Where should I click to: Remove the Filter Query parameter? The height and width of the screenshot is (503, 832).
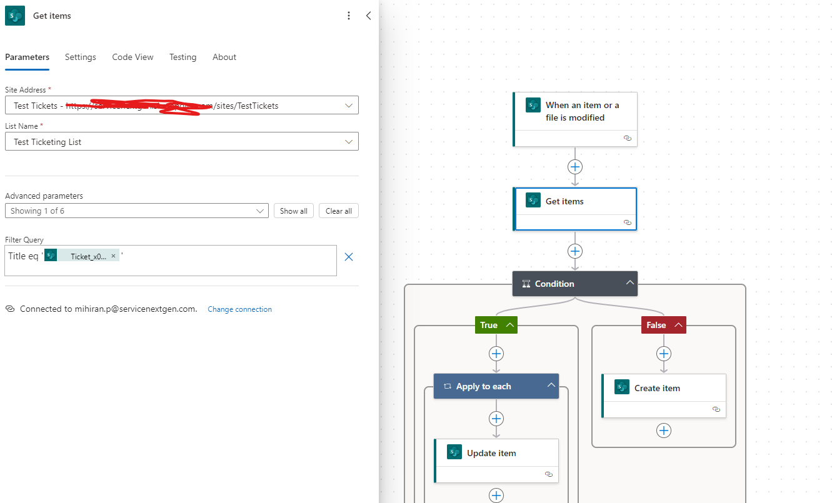pos(349,257)
